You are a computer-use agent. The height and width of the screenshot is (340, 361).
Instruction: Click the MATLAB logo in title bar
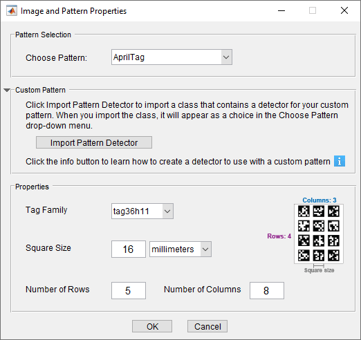coord(12,11)
